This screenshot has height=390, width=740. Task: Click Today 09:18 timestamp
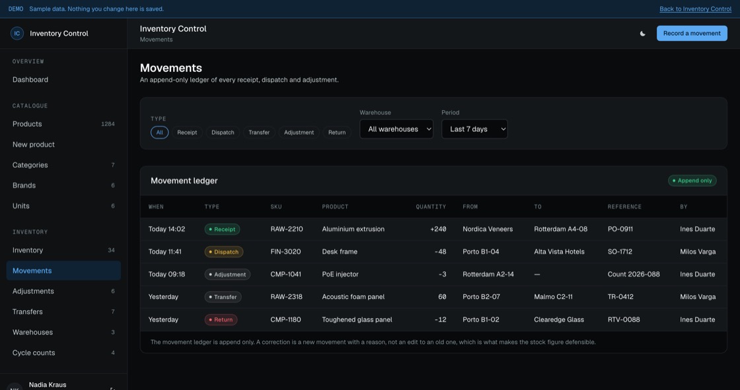(x=166, y=275)
